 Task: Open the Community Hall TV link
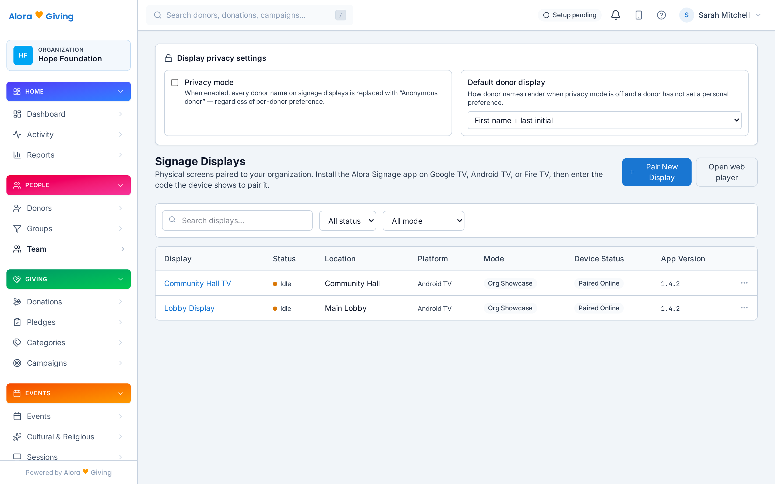click(197, 283)
